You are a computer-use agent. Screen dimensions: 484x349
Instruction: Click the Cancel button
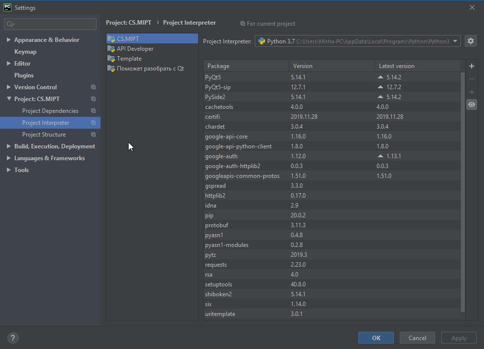point(417,338)
